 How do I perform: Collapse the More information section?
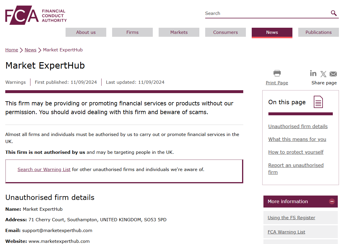tap(332, 201)
